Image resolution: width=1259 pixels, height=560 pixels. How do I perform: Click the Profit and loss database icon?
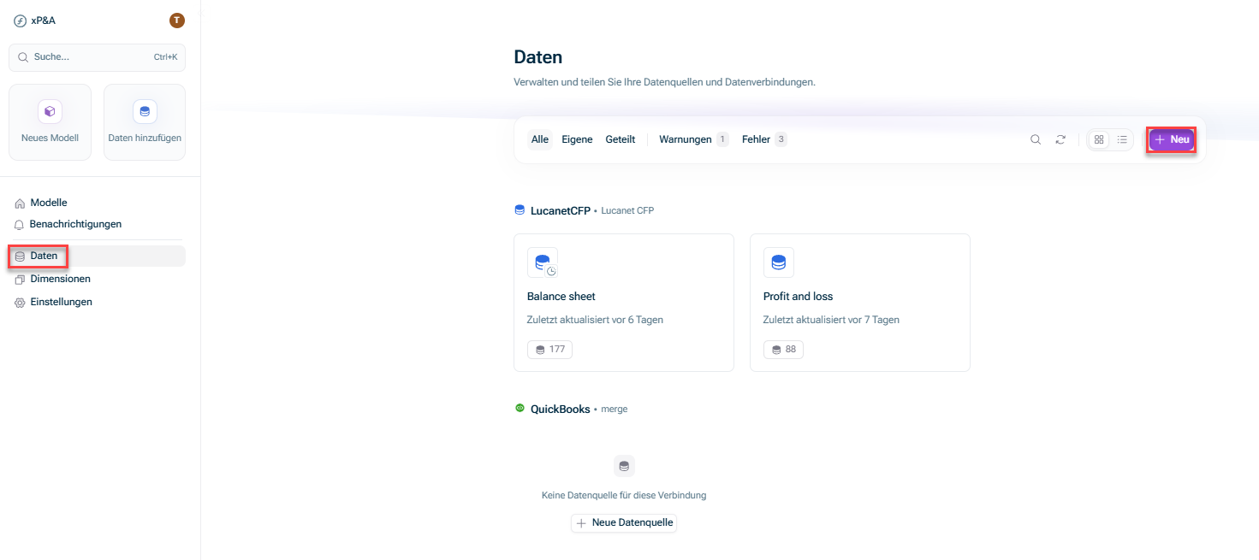(779, 262)
